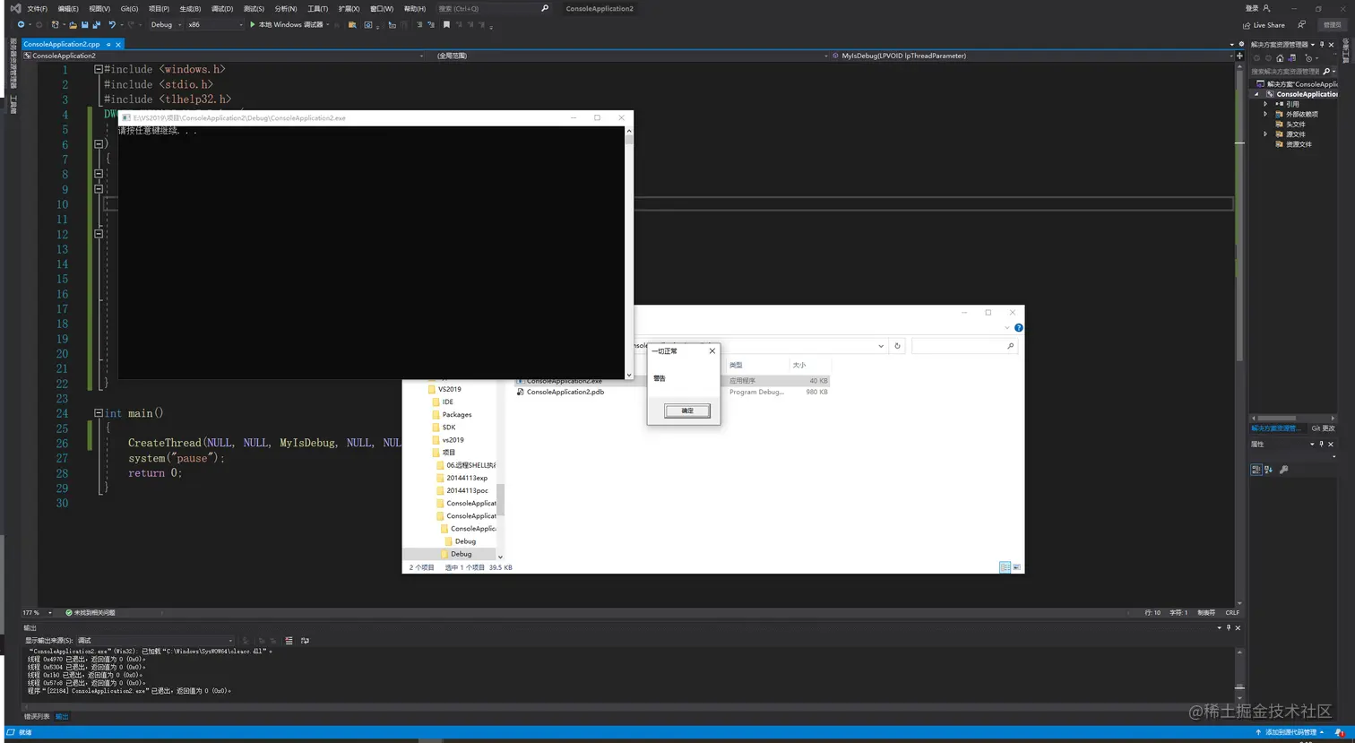
Task: Toggle word wrap in Output panel
Action: point(305,641)
